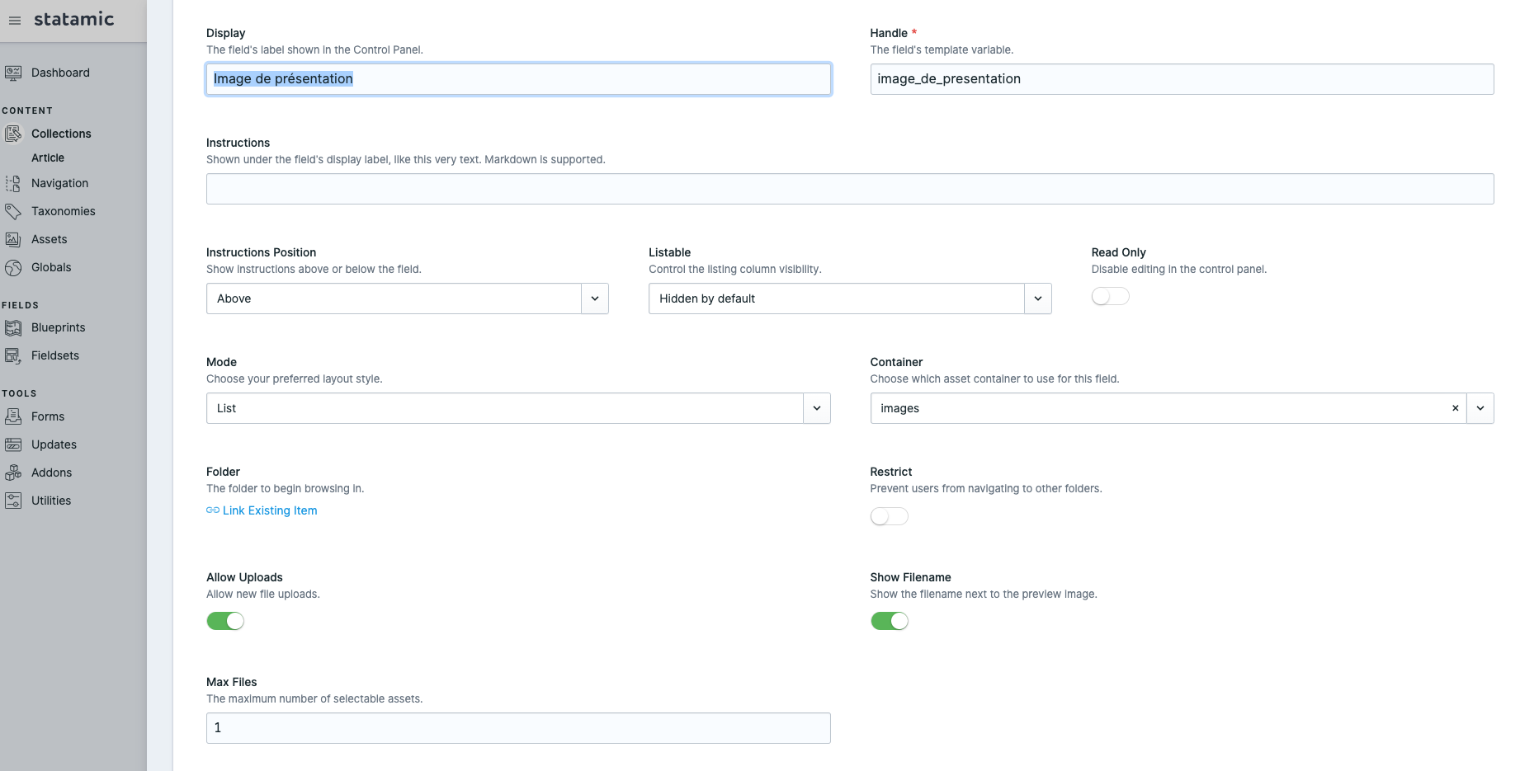
Task: Click the hamburger menu icon beside statamic
Action: (x=14, y=21)
